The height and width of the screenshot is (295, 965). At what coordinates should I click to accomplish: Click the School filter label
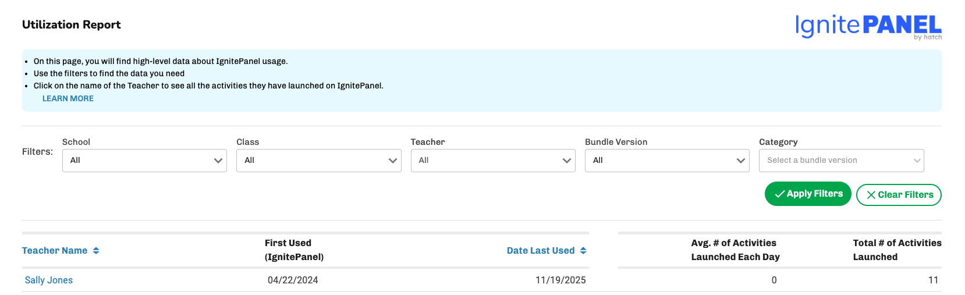click(76, 142)
